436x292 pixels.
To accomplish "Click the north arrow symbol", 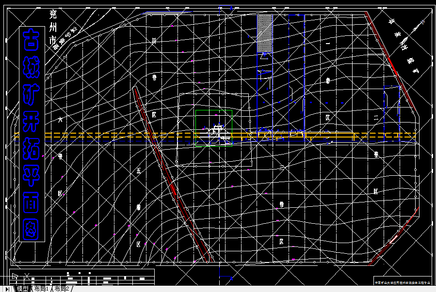I will (x=413, y=33).
